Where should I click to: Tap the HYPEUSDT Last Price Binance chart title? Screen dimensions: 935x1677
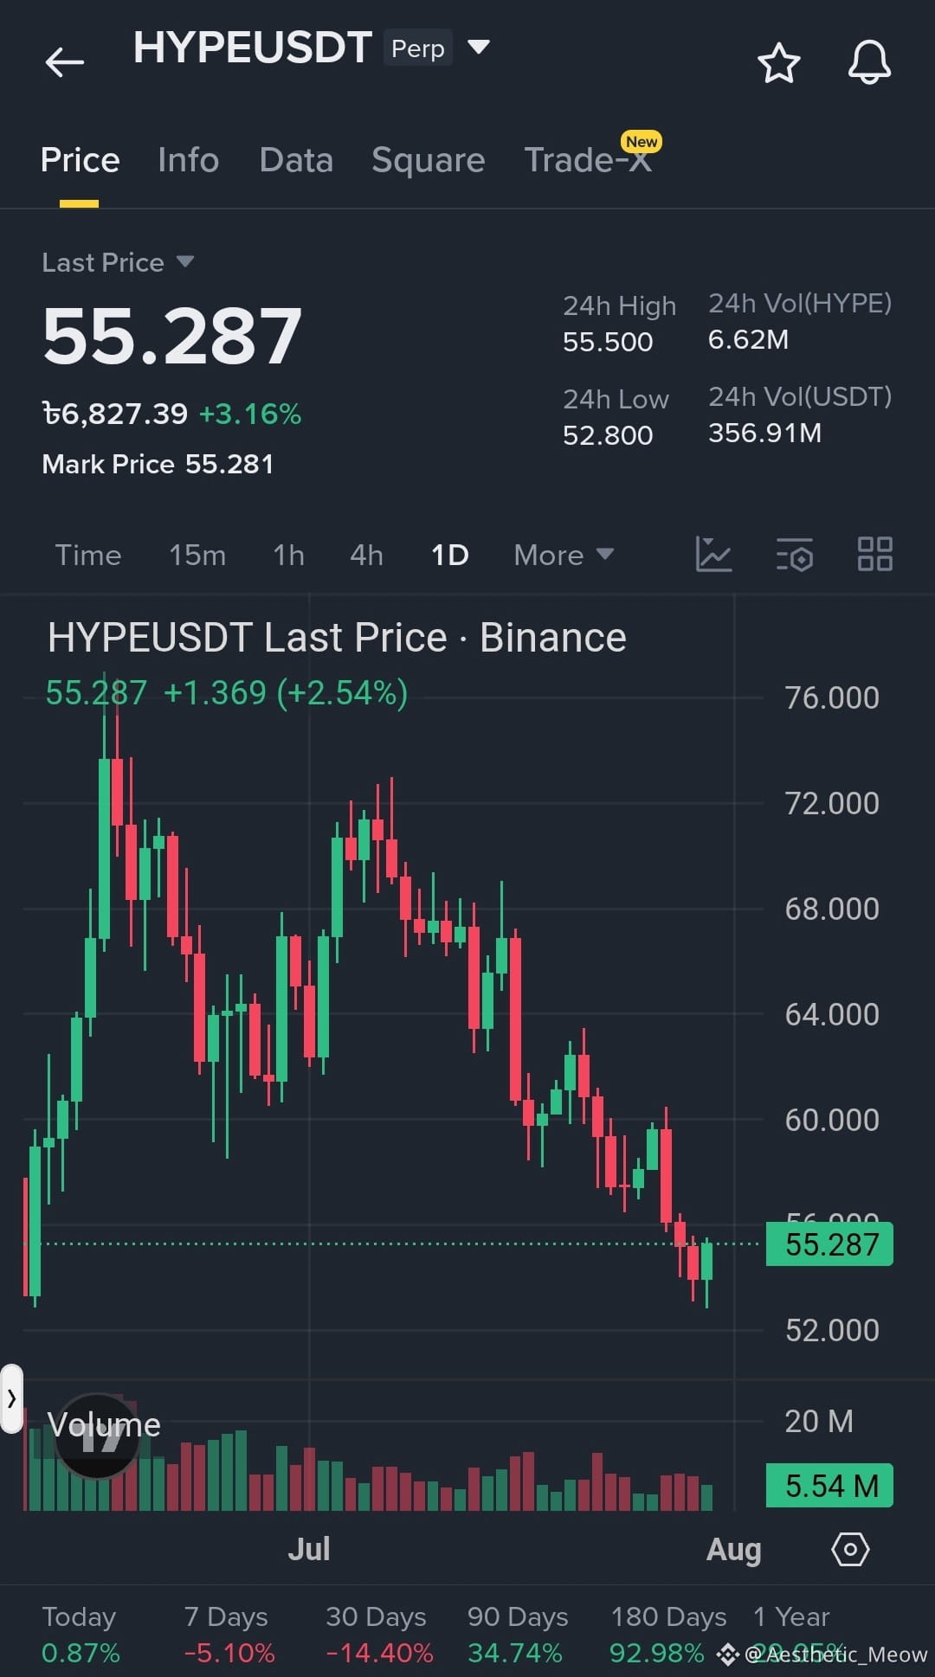point(337,638)
